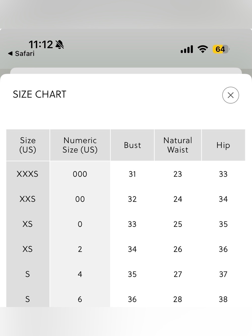Tap the Bust column header
252x336 pixels.
tap(132, 145)
